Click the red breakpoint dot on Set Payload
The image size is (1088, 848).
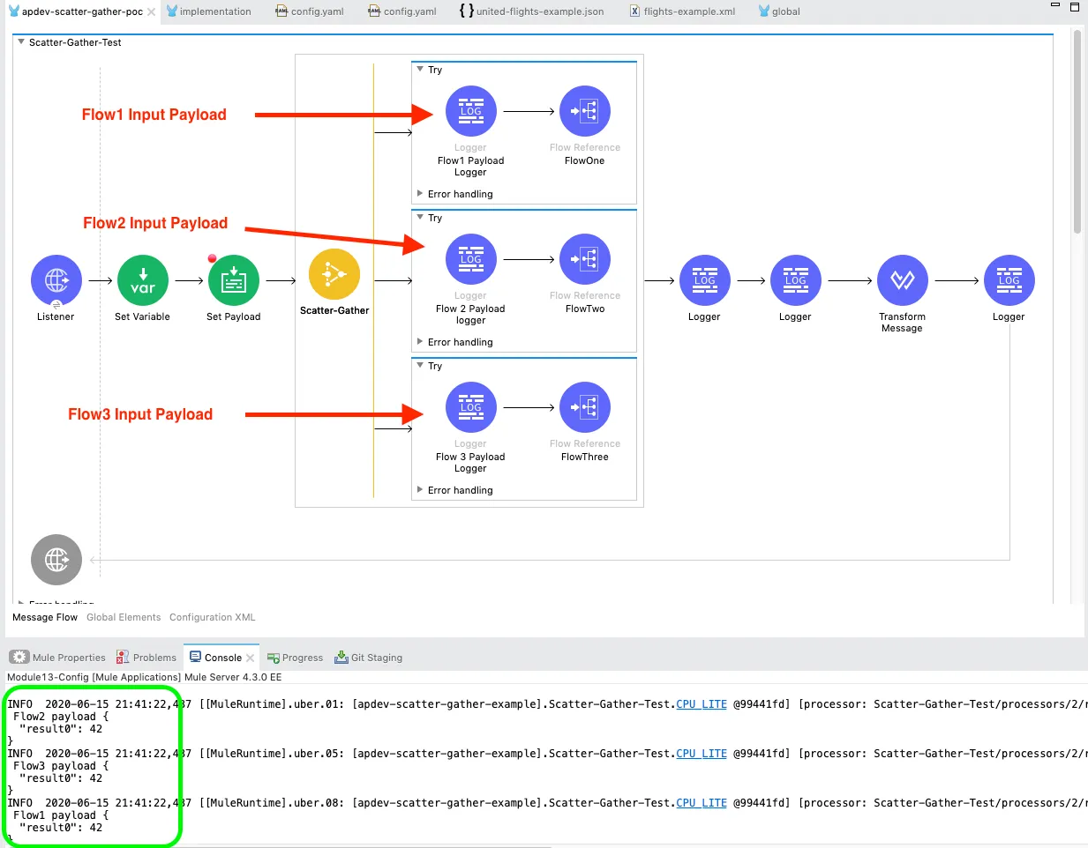coord(212,258)
